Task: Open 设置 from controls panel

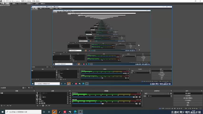Action: pos(188,103)
